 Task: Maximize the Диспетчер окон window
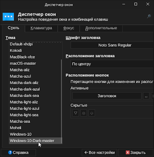coord(136,4)
